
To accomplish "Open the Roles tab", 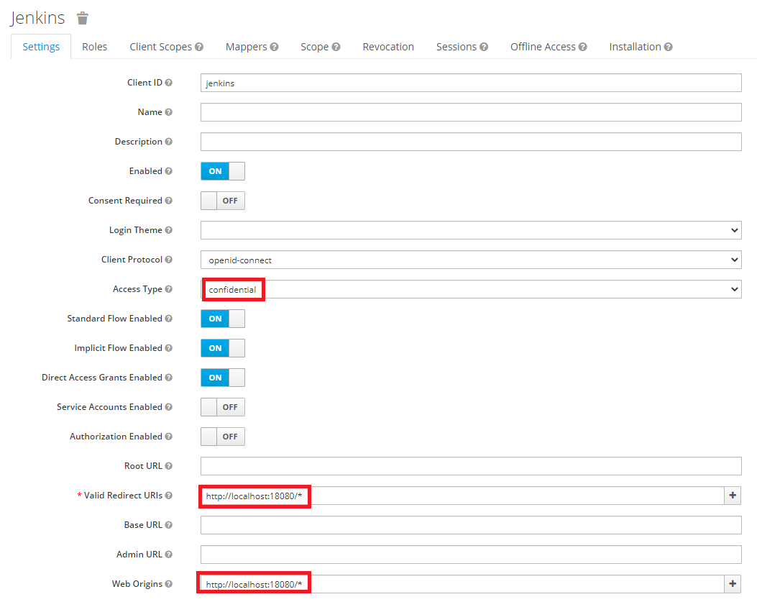I will click(x=95, y=47).
